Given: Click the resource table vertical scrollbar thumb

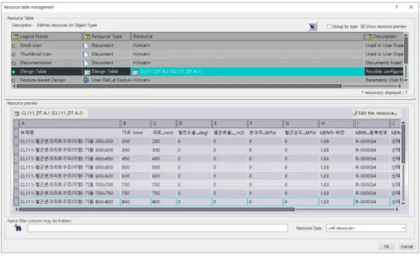Looking at the screenshot, I should pos(406,51).
